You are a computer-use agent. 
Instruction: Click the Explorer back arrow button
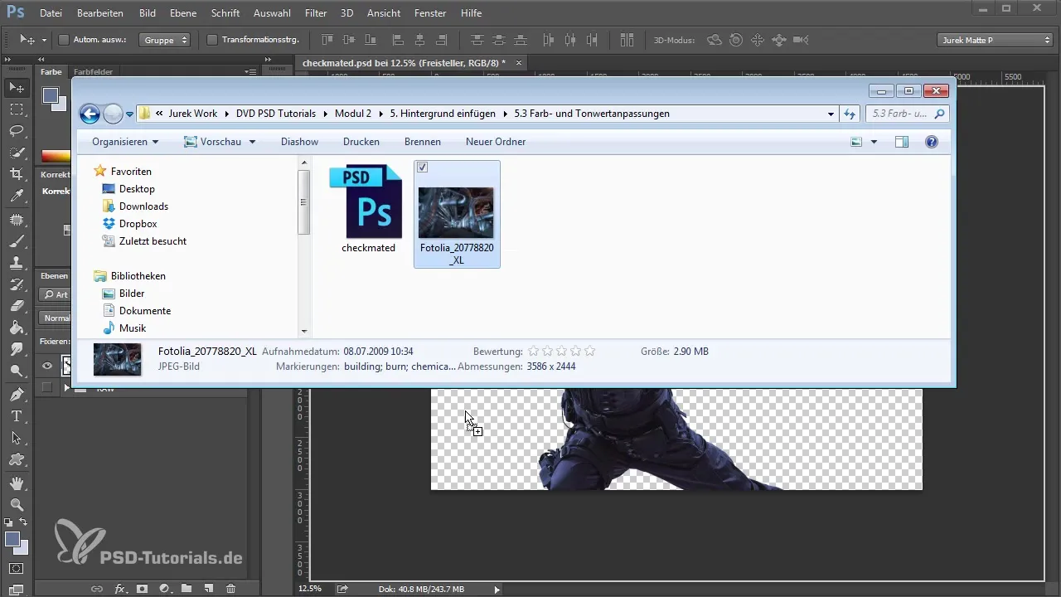90,114
